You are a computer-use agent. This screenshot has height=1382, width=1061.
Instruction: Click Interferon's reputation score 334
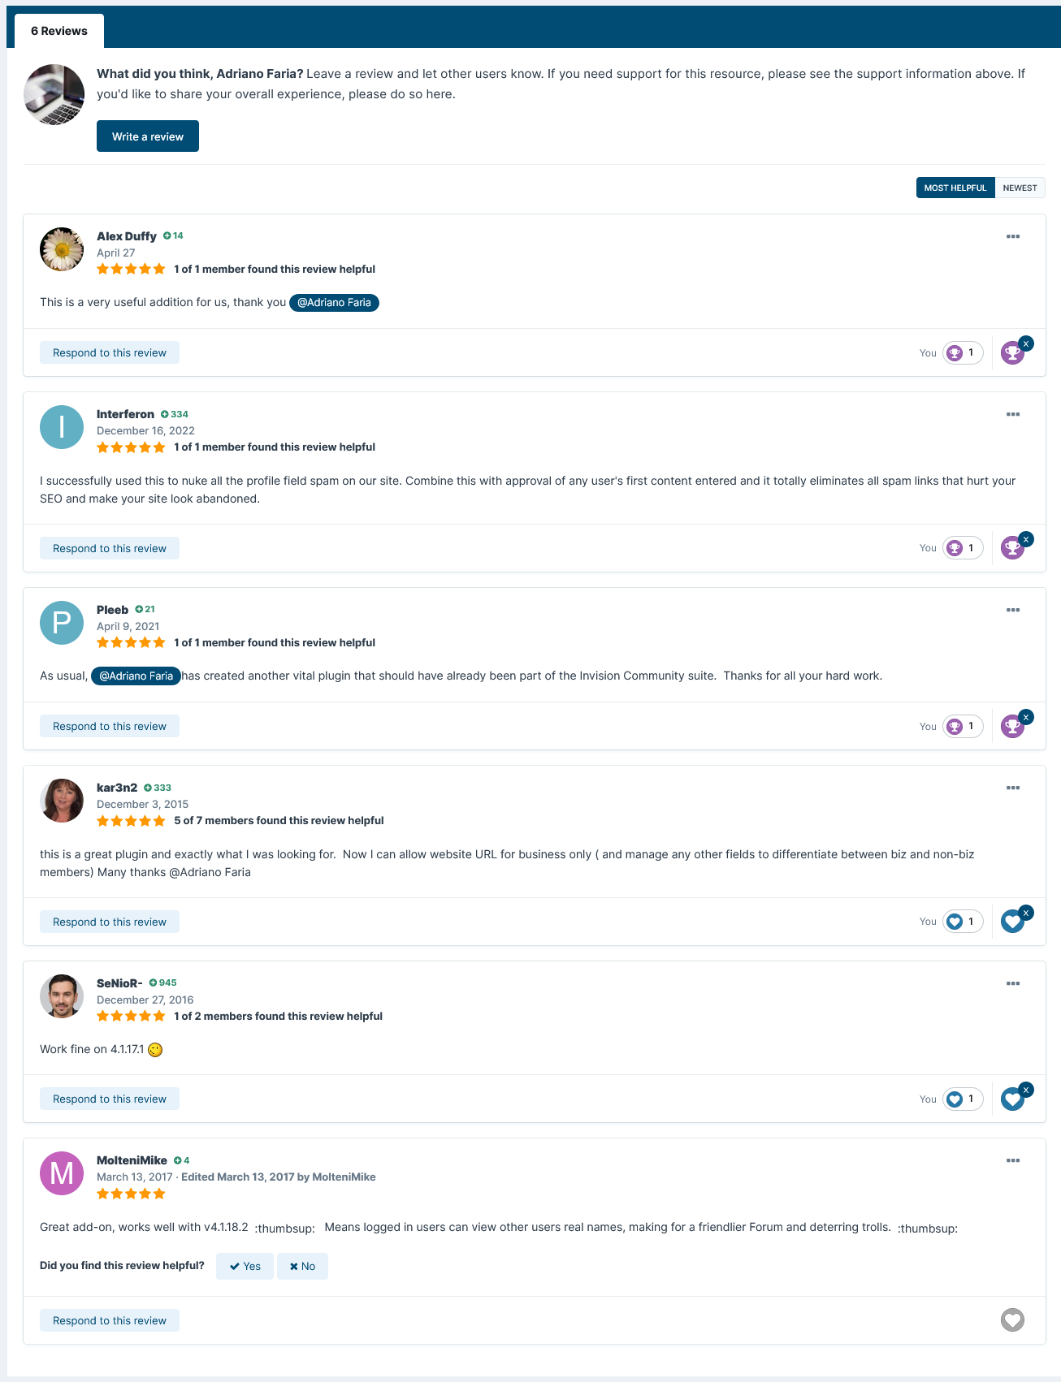tap(175, 414)
